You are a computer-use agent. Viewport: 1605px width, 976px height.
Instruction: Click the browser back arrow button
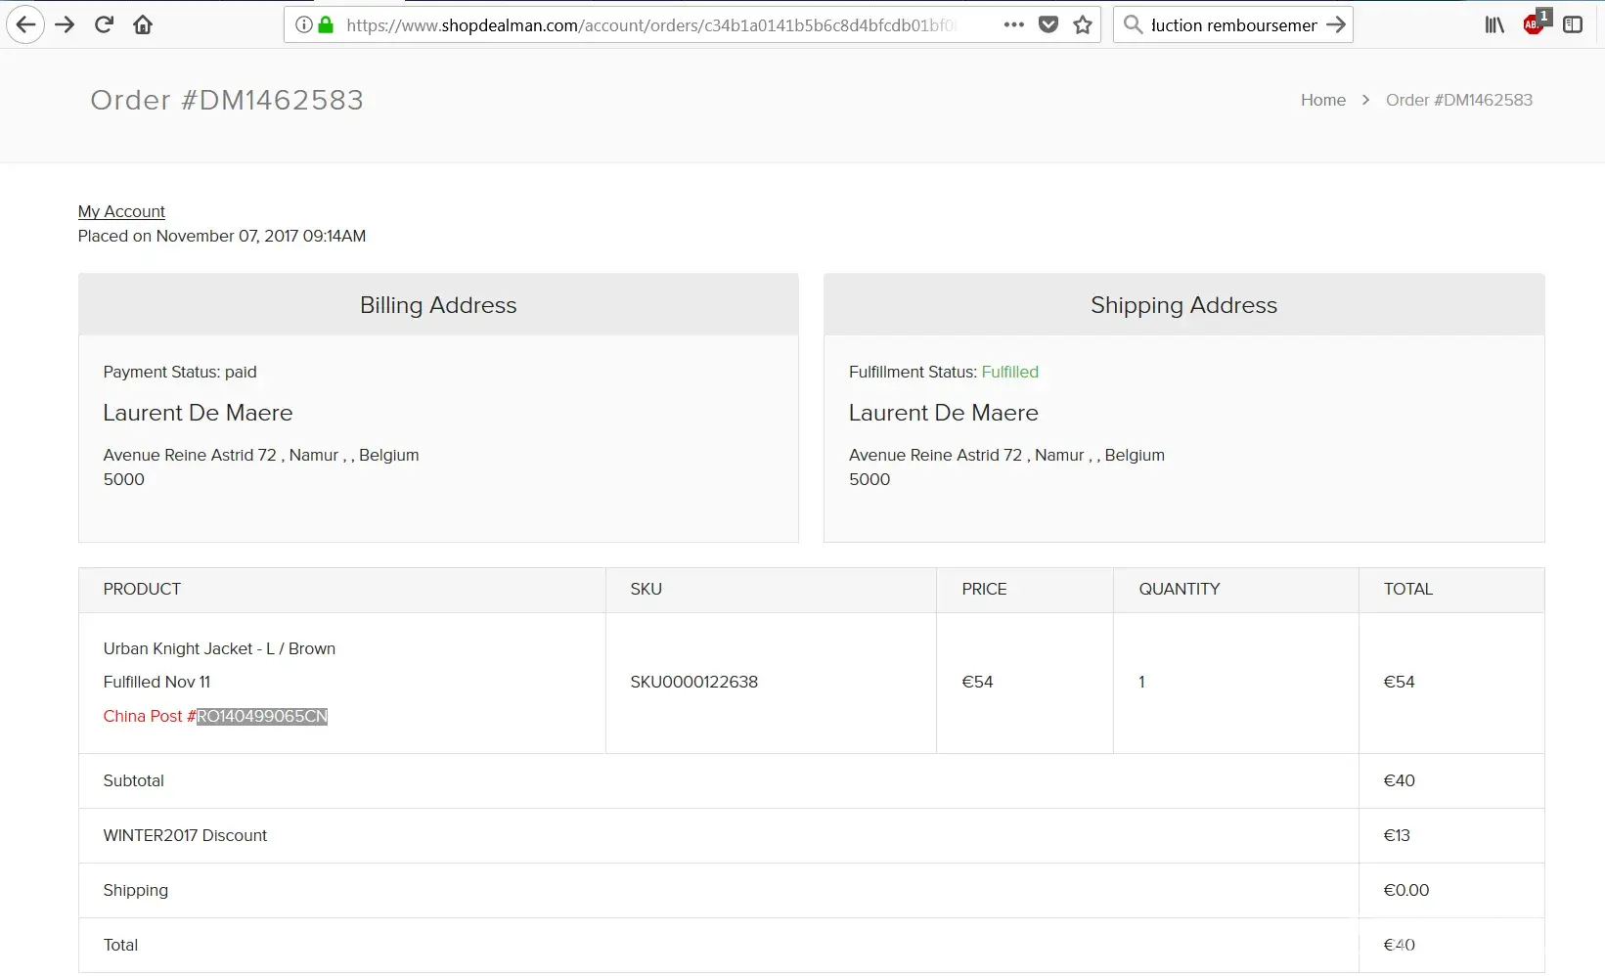[x=26, y=24]
